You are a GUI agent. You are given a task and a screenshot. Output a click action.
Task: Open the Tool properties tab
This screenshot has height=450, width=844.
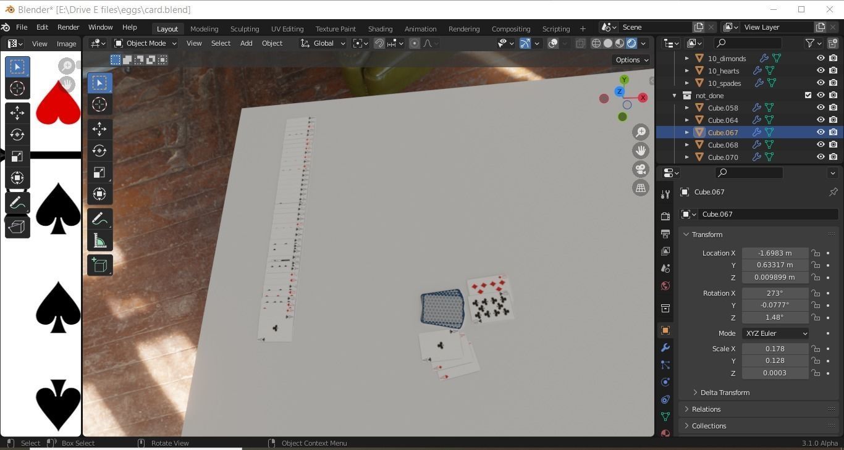coord(665,194)
